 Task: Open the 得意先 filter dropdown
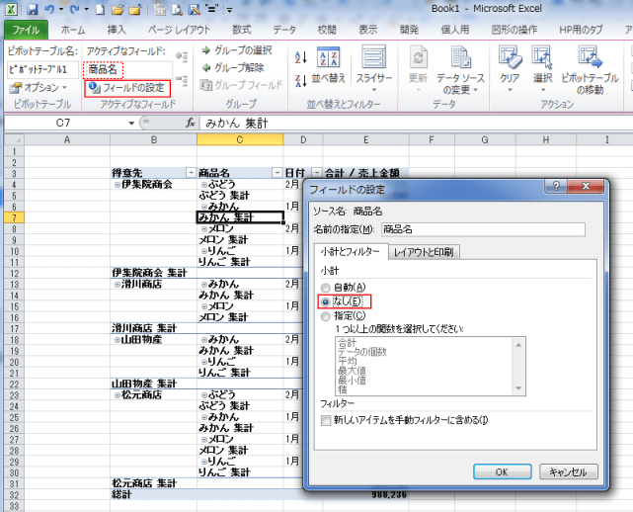click(x=191, y=173)
